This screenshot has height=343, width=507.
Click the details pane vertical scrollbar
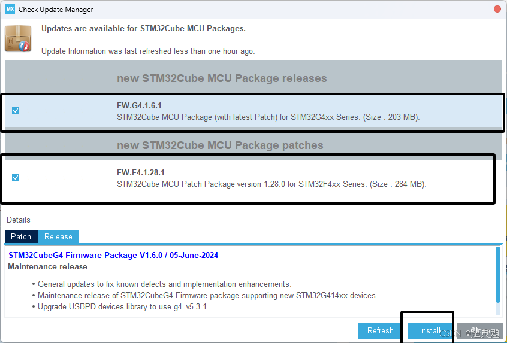pyautogui.click(x=498, y=275)
